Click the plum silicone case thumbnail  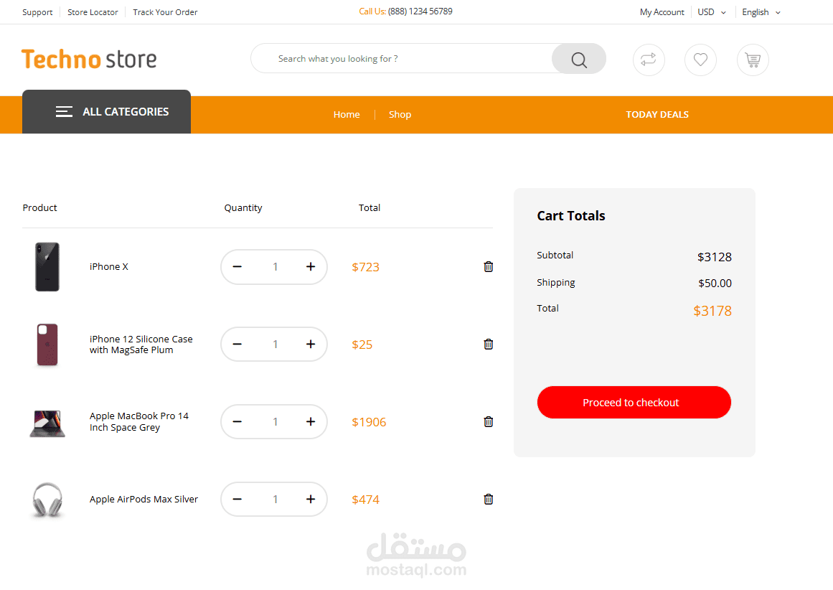47,345
